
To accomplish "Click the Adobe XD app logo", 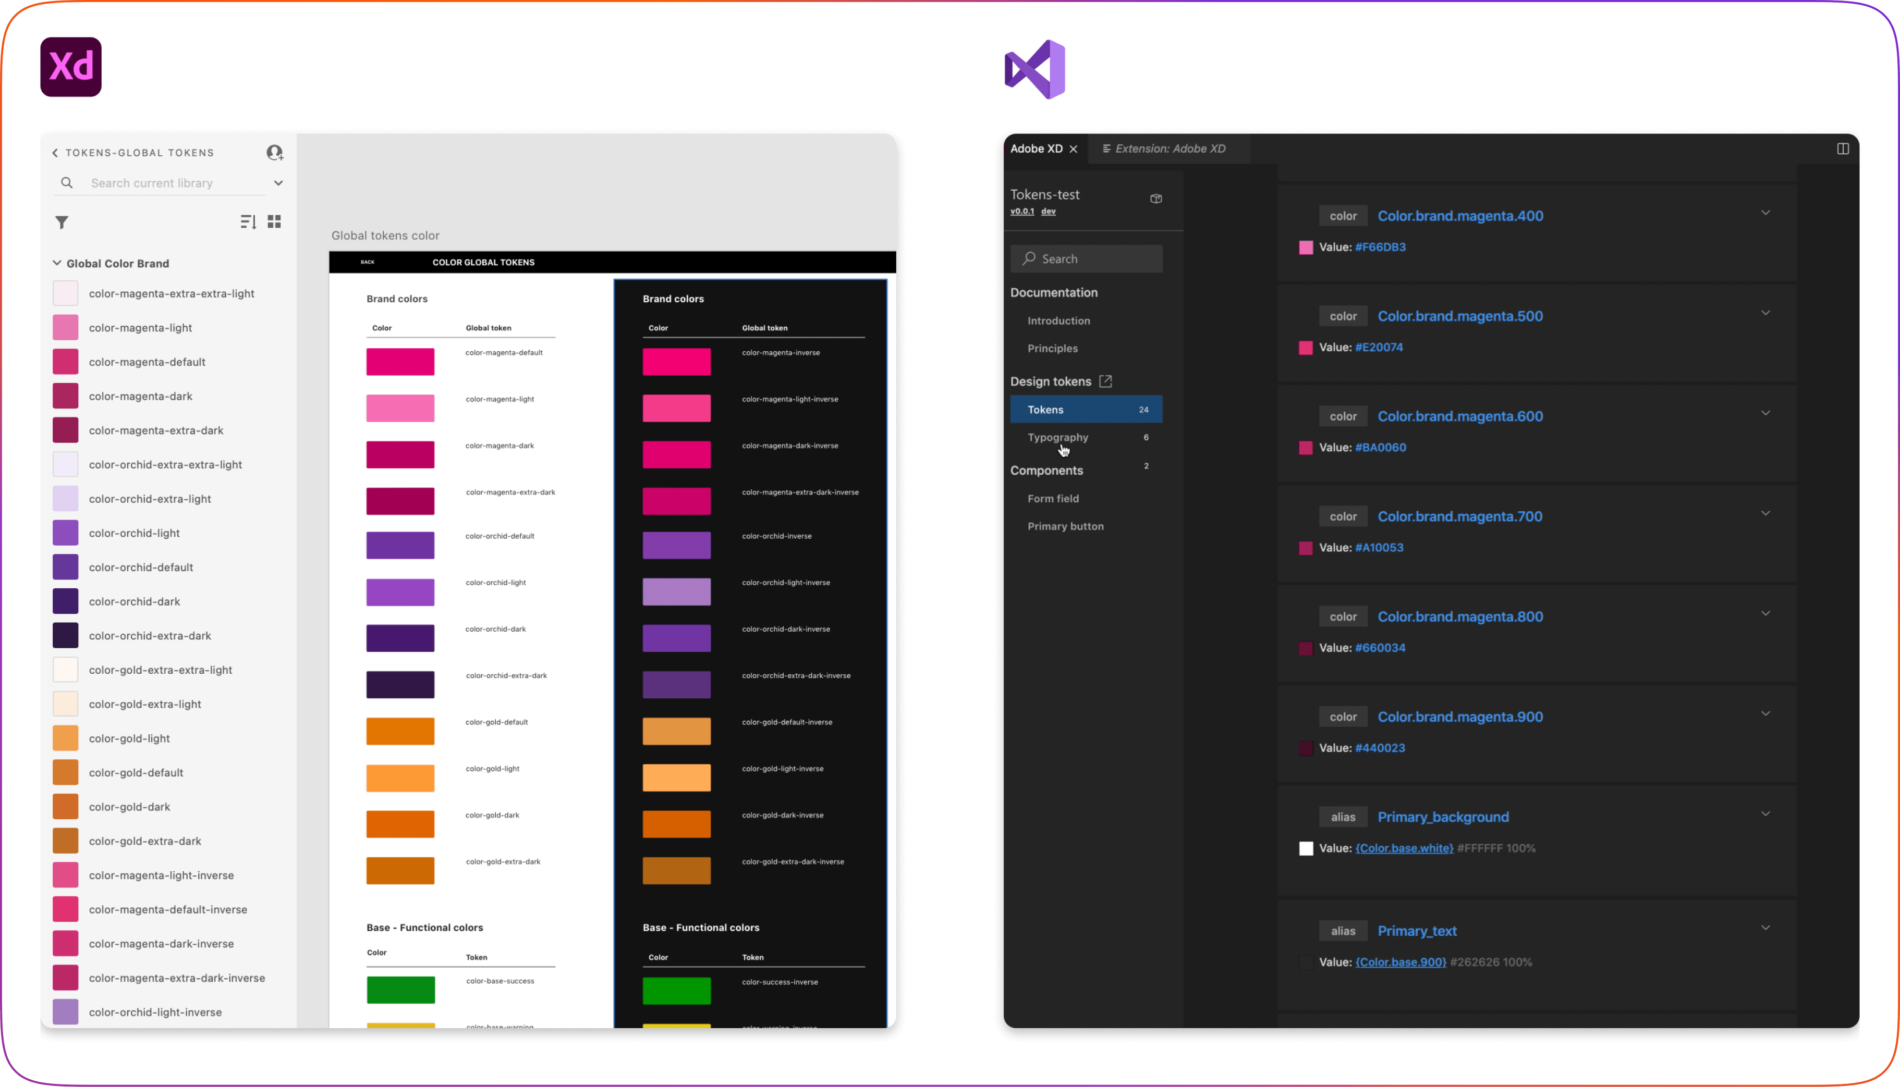I will (x=71, y=67).
